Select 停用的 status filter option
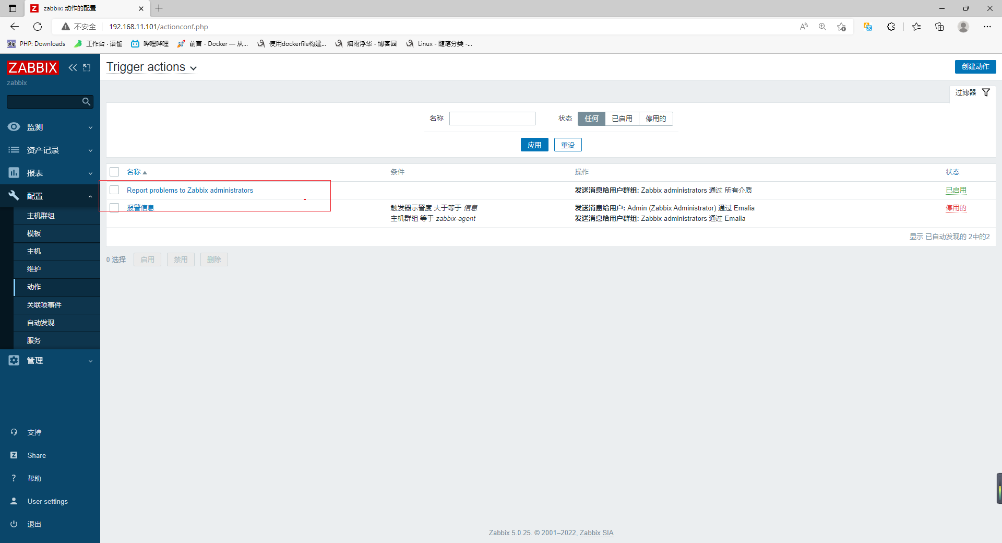Screen dimensions: 1002x543 (656, 119)
